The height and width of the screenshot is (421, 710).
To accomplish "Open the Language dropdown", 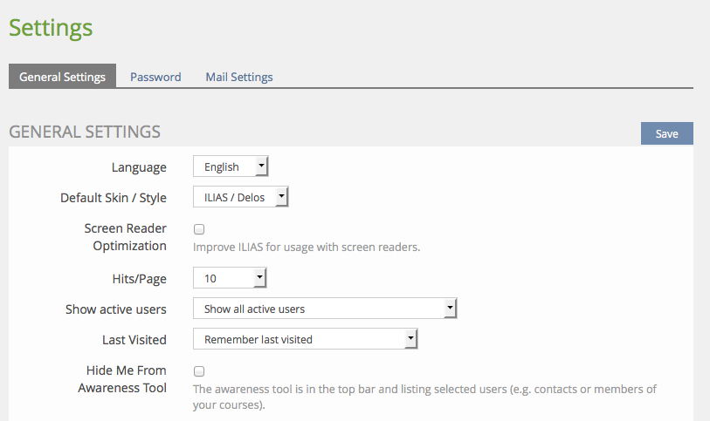I will tap(231, 166).
